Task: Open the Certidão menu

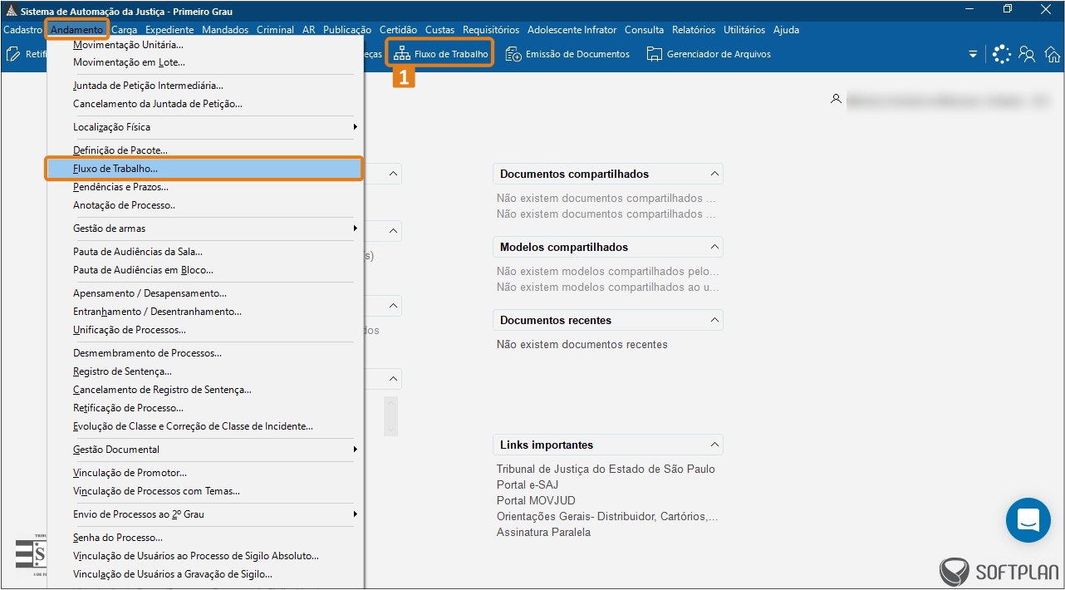Action: pyautogui.click(x=399, y=30)
